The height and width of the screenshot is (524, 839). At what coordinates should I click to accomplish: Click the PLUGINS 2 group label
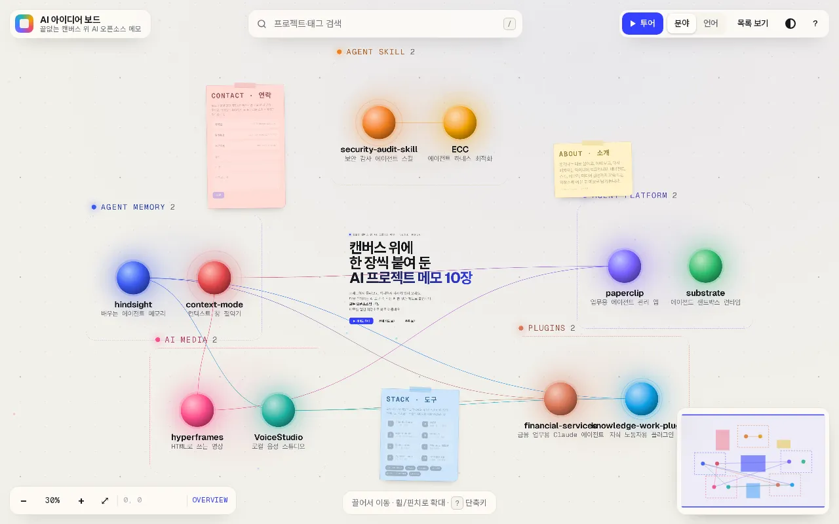coord(547,328)
